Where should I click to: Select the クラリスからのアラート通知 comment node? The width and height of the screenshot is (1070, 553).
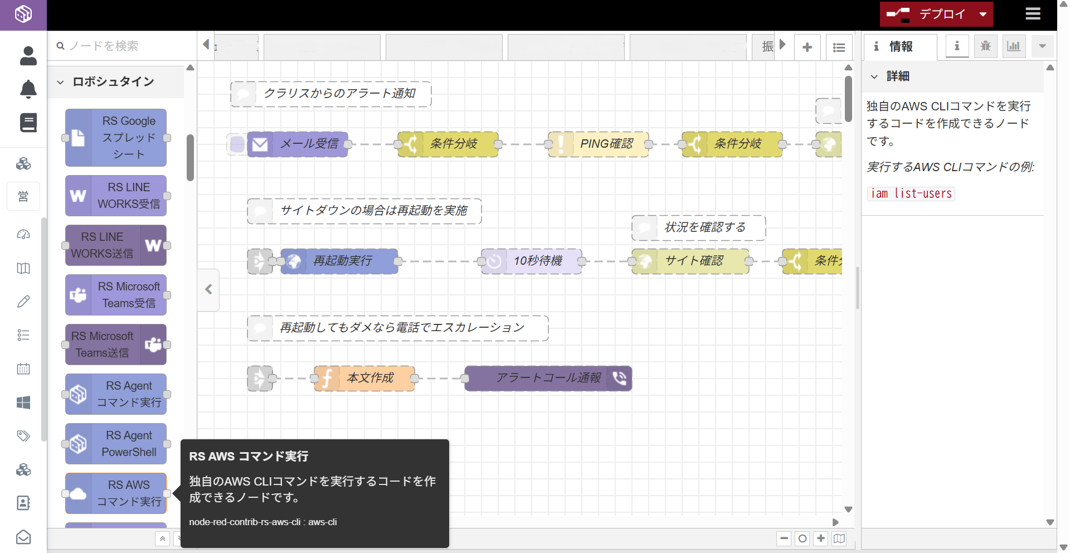coord(331,94)
